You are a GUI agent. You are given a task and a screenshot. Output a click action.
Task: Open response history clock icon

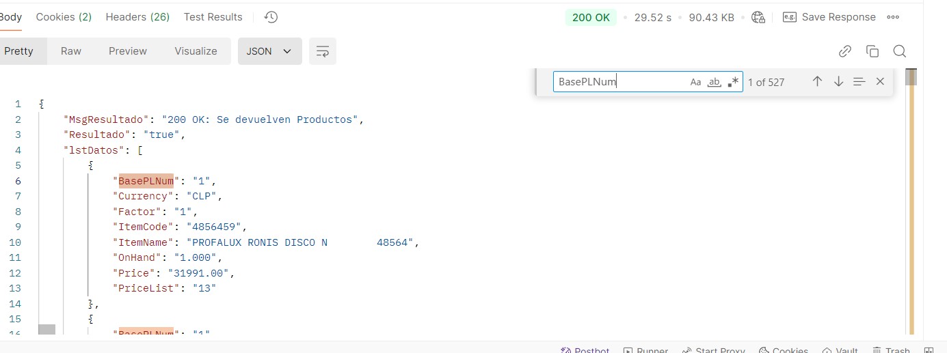tap(271, 17)
